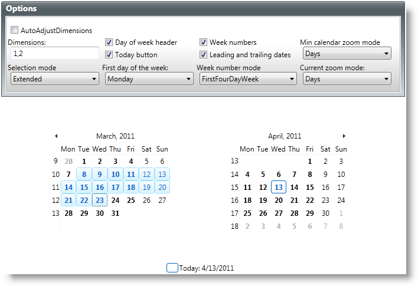Select March 23 in the calendar
Image resolution: width=418 pixels, height=286 pixels.
[x=100, y=200]
